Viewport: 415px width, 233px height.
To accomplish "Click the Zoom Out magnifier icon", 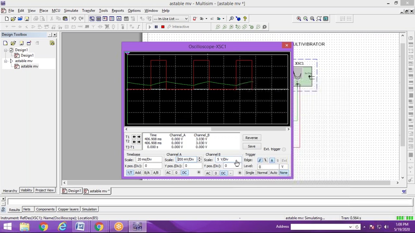I will coord(306,19).
